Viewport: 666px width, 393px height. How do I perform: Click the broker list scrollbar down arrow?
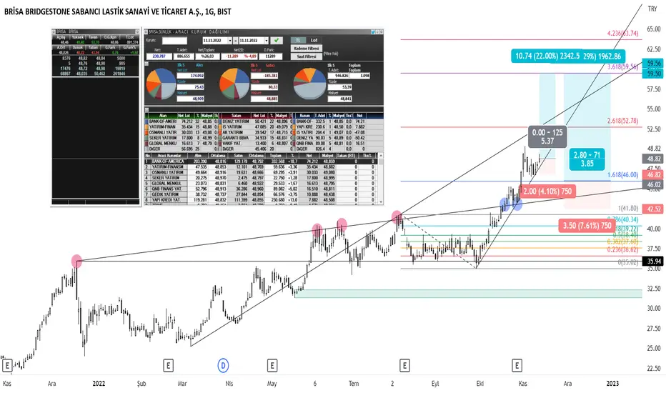[x=380, y=202]
